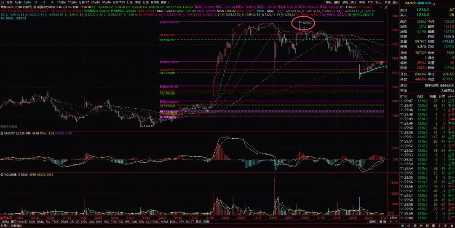Select the 1分钟 period
Viewport: 455px width, 228px height.
click(x=18, y=3)
